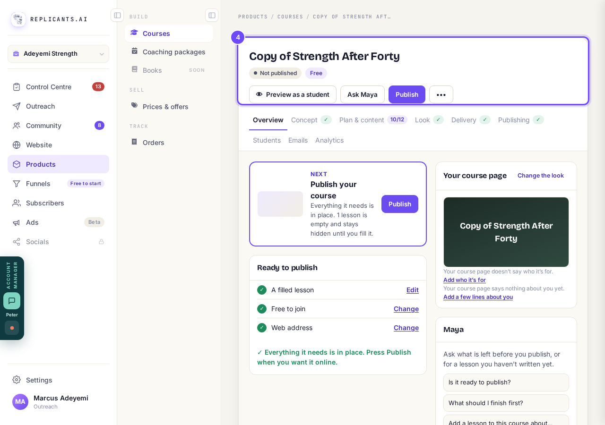The height and width of the screenshot is (425, 605).
Task: Open Coaching packages in Build menu
Action: pyautogui.click(x=169, y=52)
